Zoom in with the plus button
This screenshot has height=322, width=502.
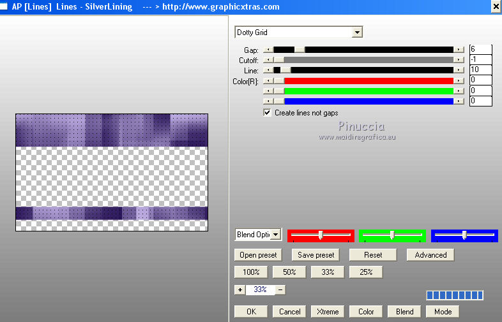[240, 290]
